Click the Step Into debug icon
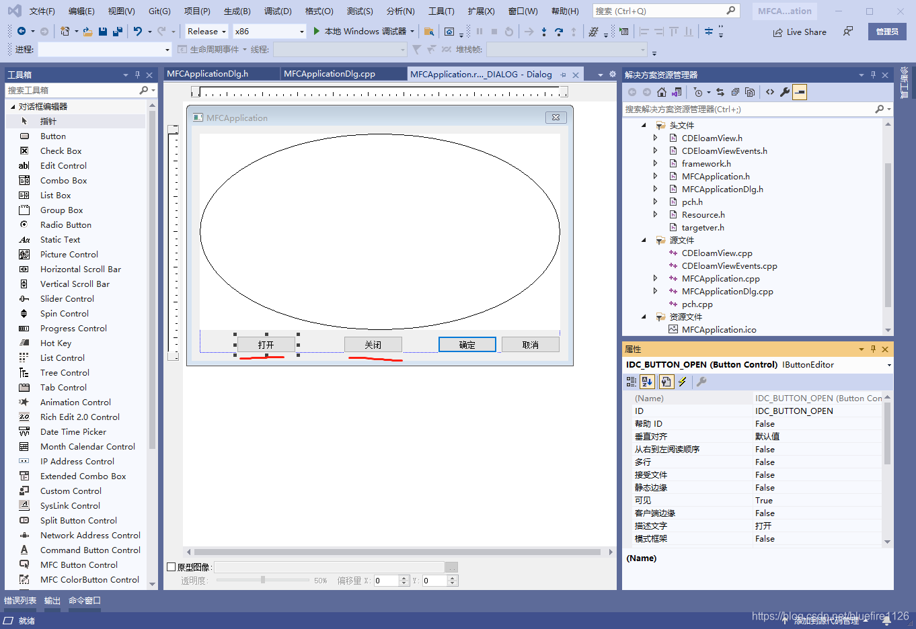The width and height of the screenshot is (916, 629). point(544,32)
